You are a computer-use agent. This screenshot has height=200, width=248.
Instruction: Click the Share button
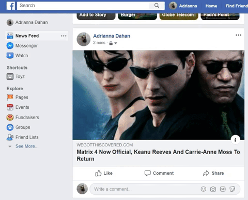[213, 173]
